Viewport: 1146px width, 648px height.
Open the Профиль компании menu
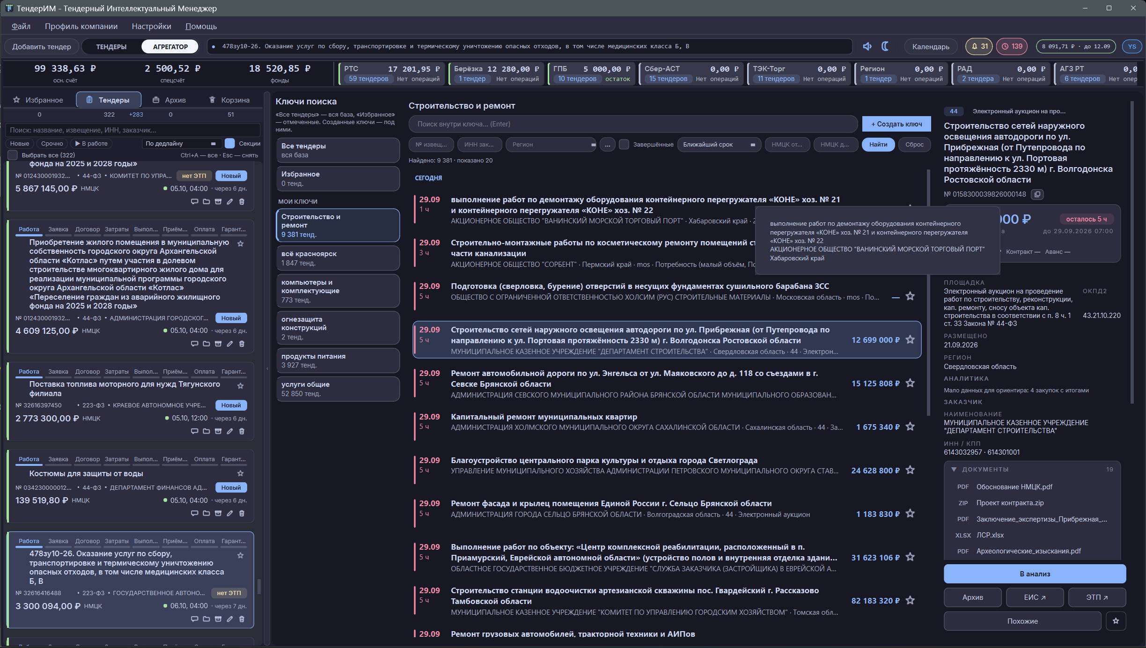81,26
